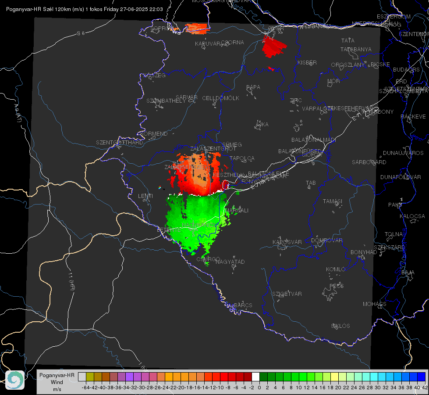This screenshot has width=429, height=395.
Task: Click the KALOCSA city label
Action: click(x=412, y=216)
